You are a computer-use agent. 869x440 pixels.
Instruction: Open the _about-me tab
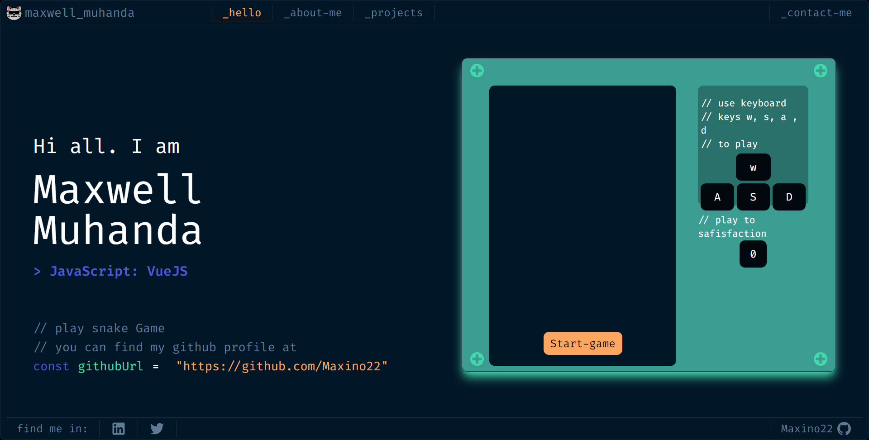pyautogui.click(x=313, y=13)
